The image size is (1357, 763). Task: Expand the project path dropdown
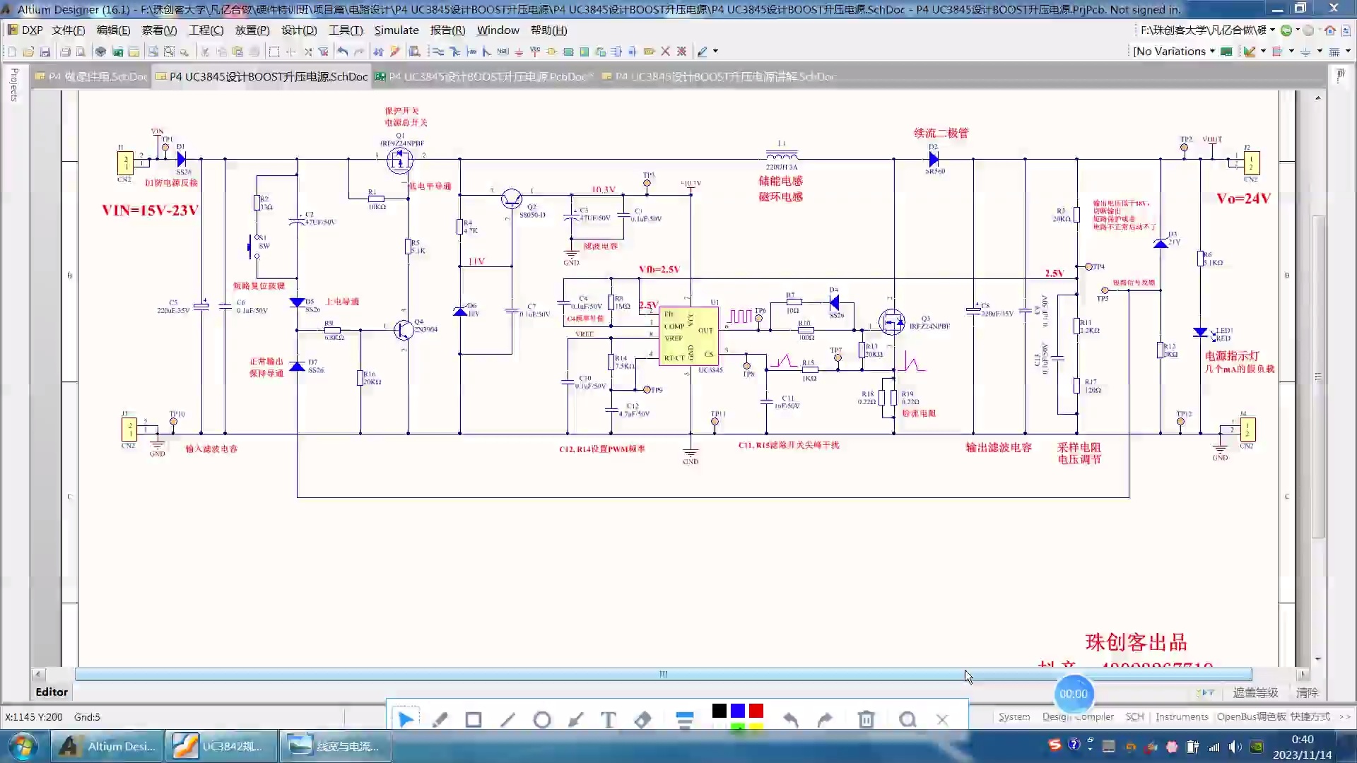(1272, 30)
